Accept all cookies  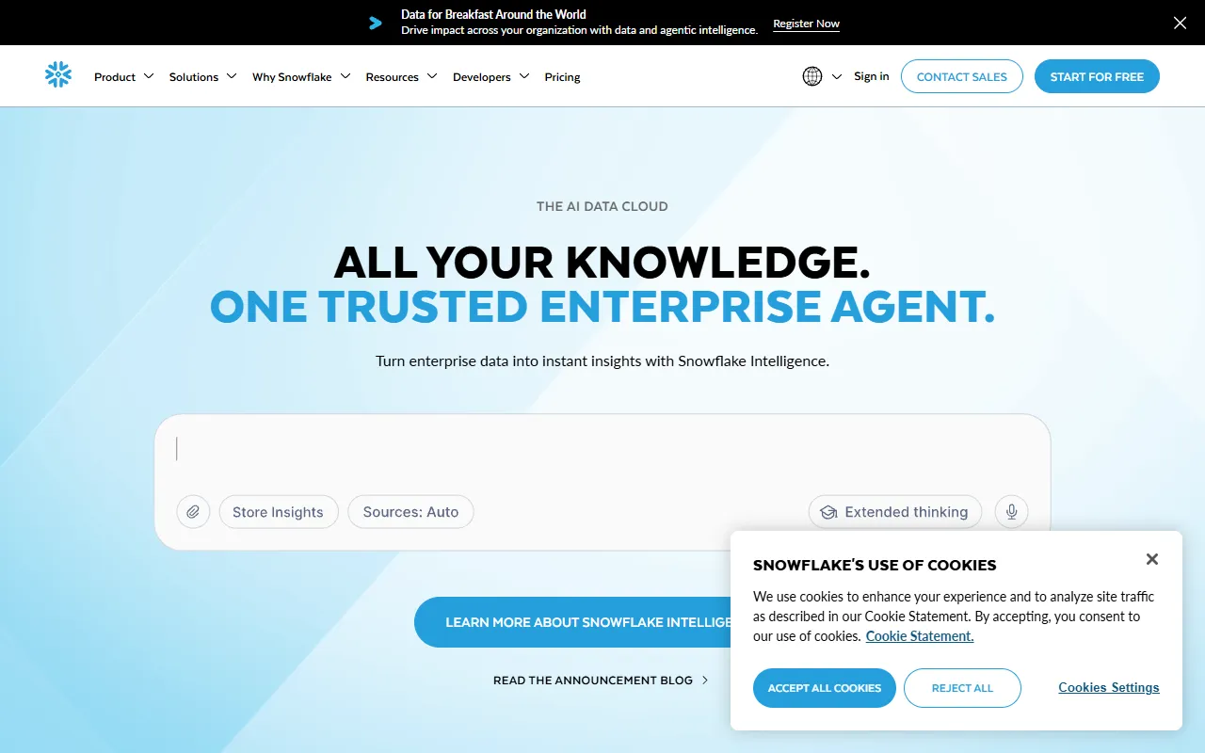[824, 688]
